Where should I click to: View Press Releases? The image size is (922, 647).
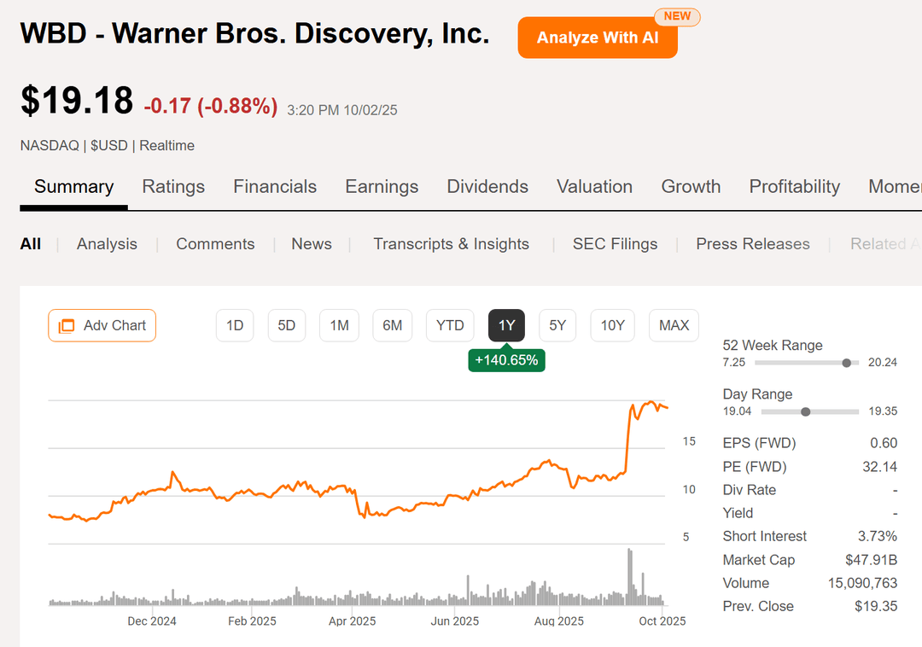[752, 244]
